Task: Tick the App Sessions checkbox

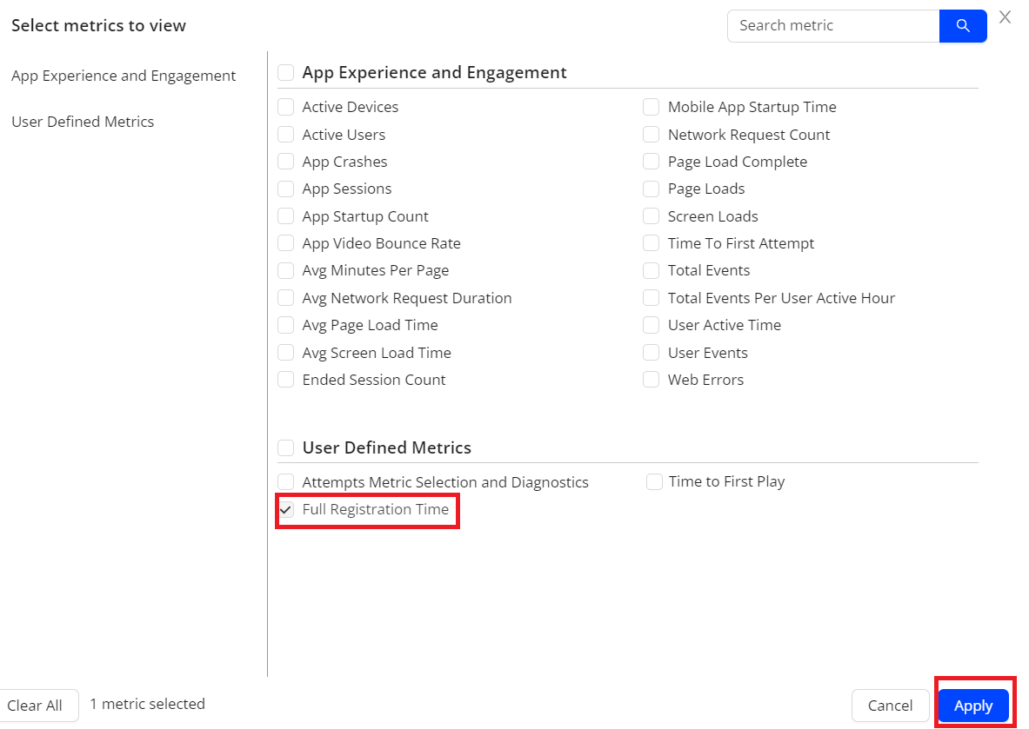Action: click(x=285, y=189)
